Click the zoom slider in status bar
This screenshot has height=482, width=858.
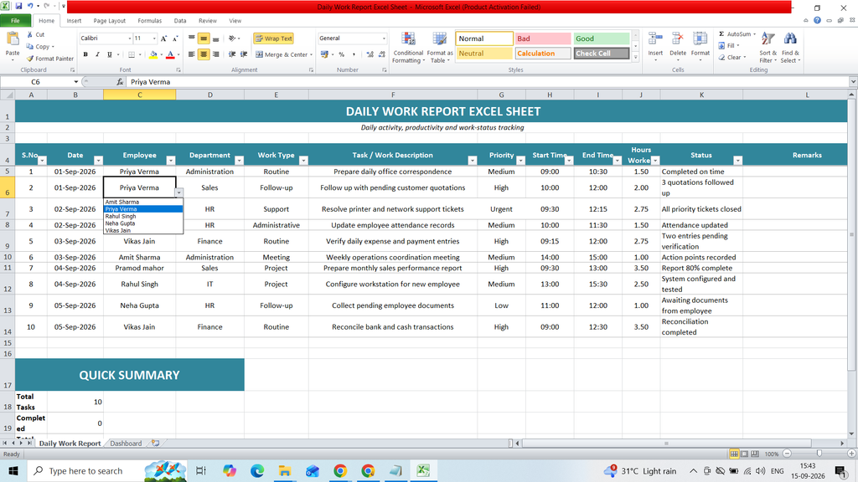tap(819, 454)
